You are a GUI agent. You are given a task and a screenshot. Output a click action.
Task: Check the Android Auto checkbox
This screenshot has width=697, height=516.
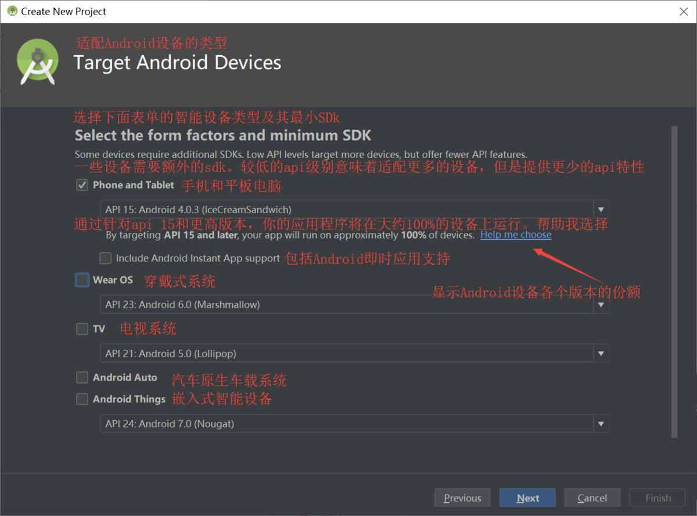pyautogui.click(x=81, y=377)
